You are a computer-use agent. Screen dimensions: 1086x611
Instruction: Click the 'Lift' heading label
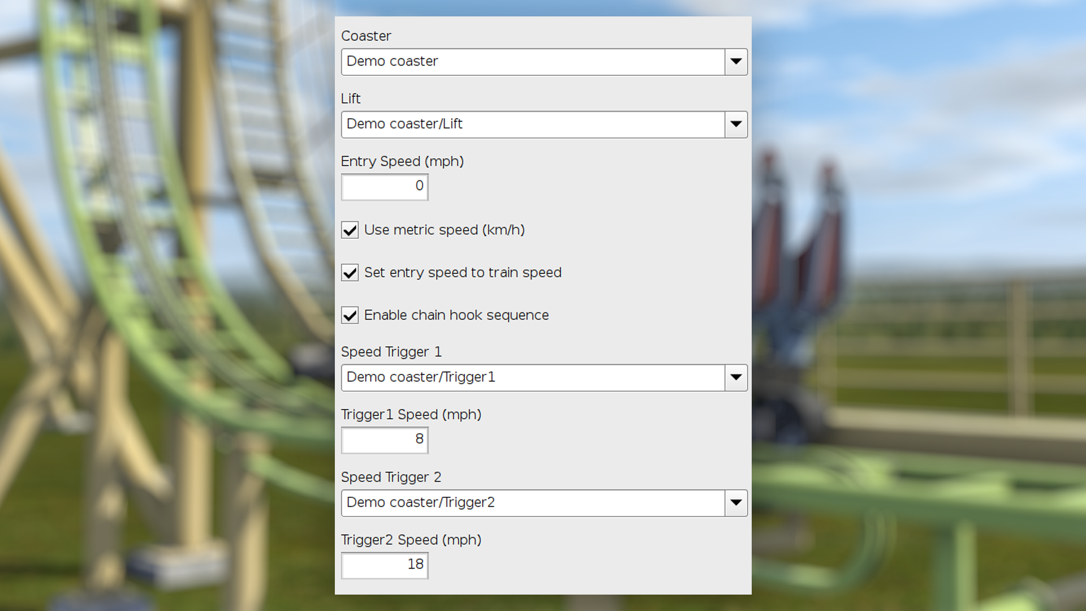click(x=351, y=99)
